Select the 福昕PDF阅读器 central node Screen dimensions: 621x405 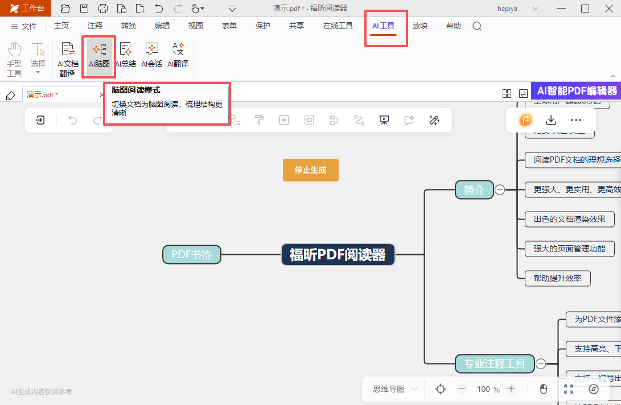pyautogui.click(x=338, y=255)
